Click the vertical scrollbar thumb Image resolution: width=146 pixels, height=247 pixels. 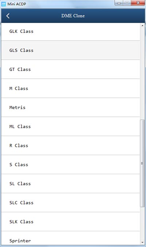142,163
